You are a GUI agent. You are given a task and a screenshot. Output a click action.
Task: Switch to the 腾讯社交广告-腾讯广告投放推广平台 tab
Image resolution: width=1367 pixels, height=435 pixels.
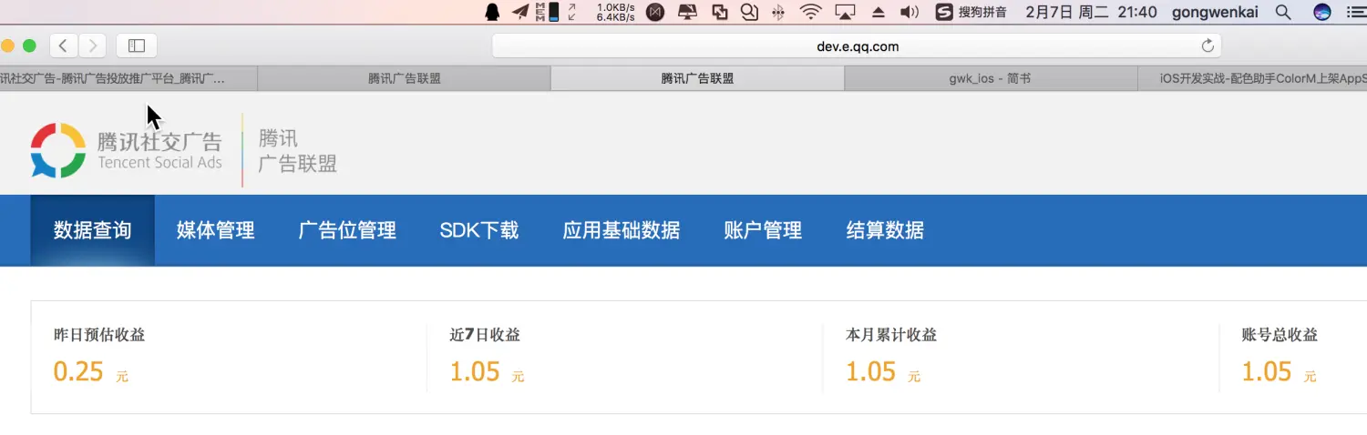point(128,79)
